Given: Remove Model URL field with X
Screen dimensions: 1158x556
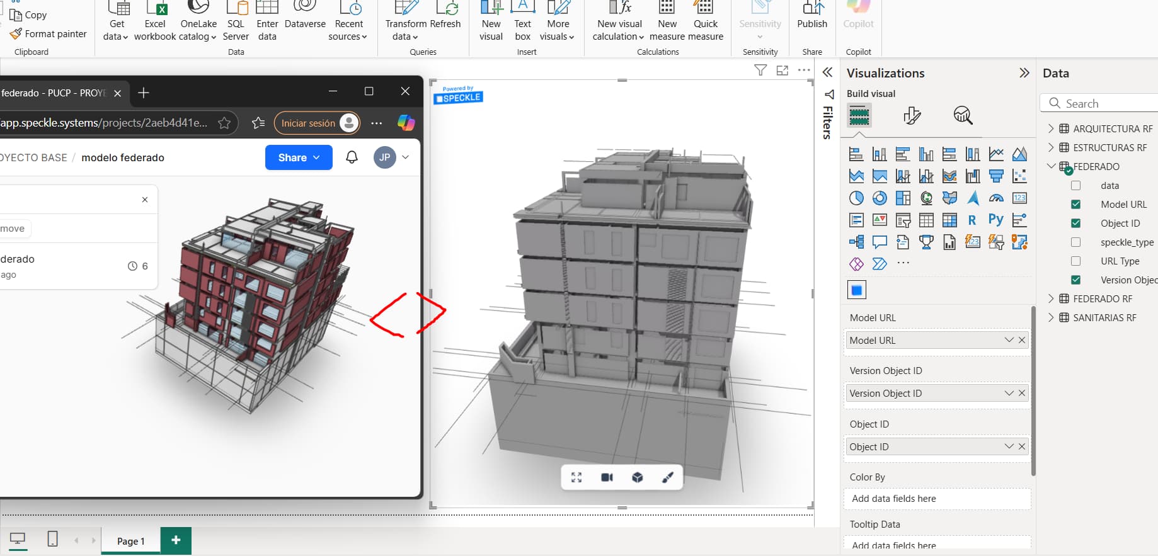Looking at the screenshot, I should pyautogui.click(x=1022, y=340).
